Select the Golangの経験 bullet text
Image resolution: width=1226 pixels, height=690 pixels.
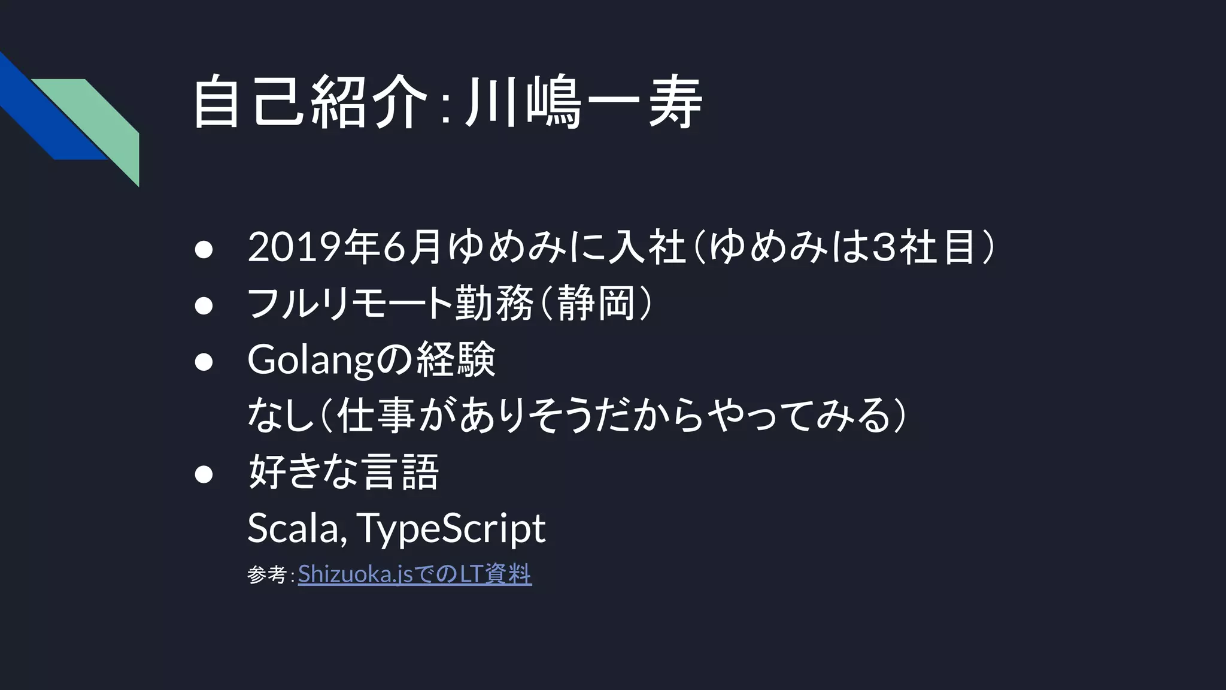tap(372, 359)
